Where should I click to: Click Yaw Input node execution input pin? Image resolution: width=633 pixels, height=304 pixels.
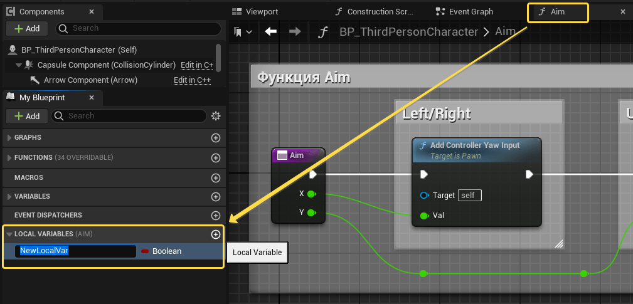click(424, 174)
